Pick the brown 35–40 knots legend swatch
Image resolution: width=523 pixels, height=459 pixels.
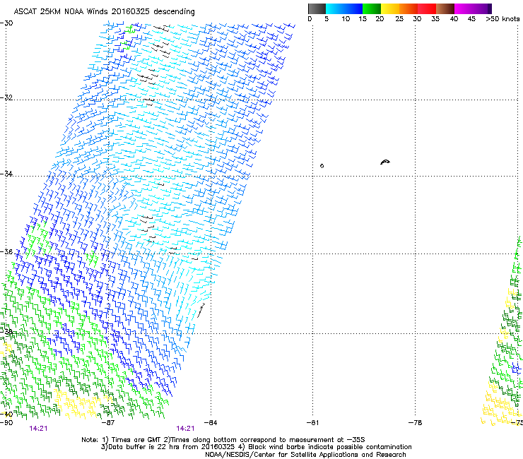point(445,8)
